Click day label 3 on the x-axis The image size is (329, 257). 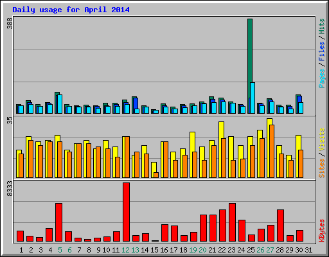point(40,250)
